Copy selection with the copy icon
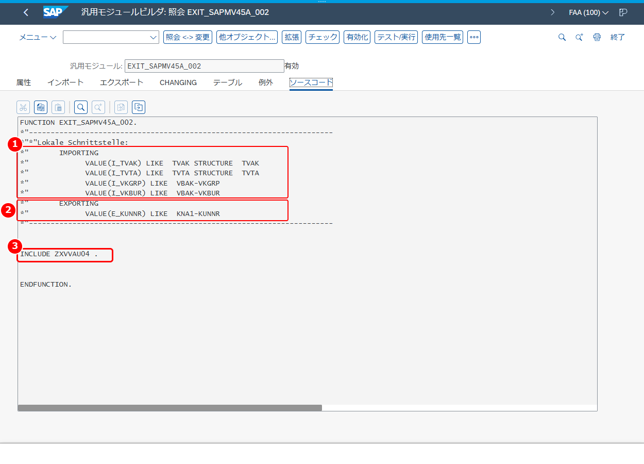Screen dimensions: 644x464 click(41, 107)
